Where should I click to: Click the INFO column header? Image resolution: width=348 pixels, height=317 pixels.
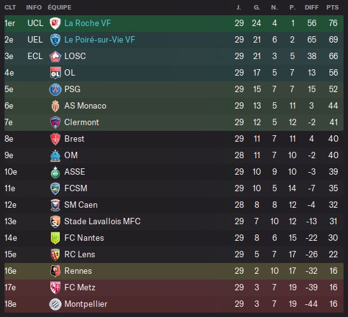coord(34,8)
